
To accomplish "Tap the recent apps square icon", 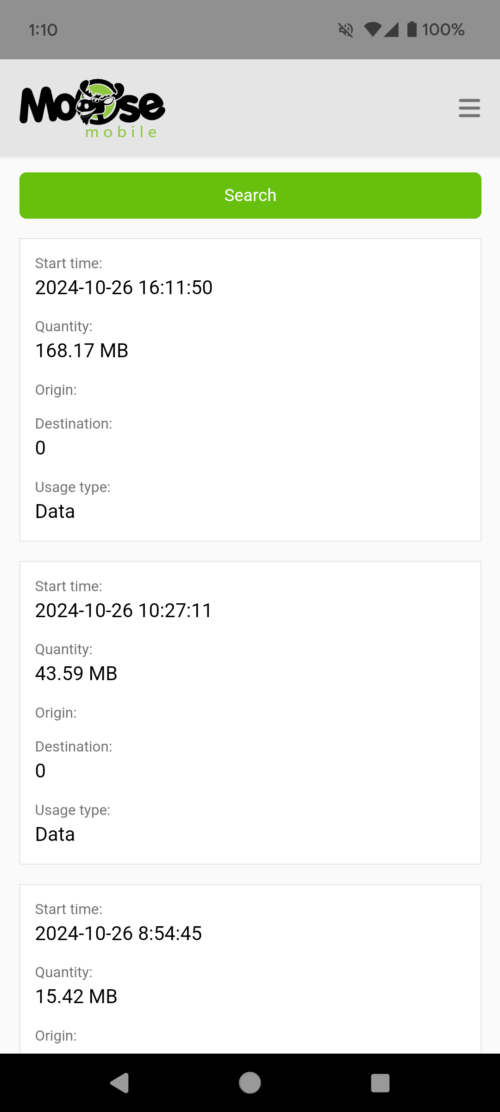I will [x=380, y=1083].
